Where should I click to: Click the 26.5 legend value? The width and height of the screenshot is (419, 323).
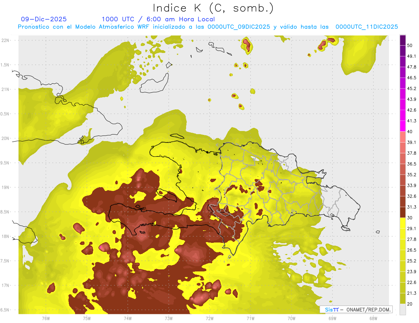pyautogui.click(x=411, y=250)
